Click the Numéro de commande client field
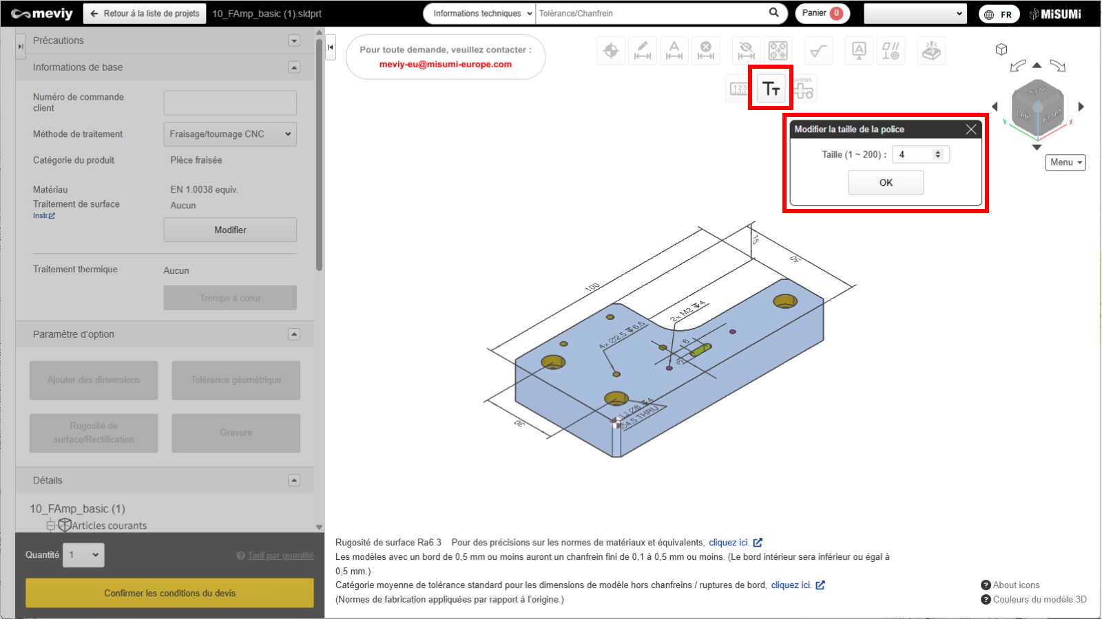Viewport: 1102px width, 619px height. click(x=230, y=102)
